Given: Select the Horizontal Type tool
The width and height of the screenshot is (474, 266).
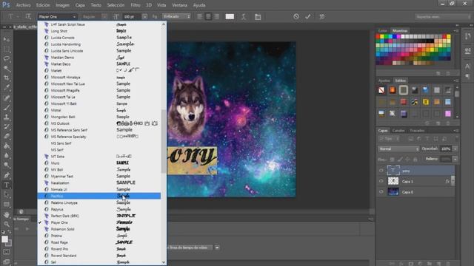Looking at the screenshot, I should 7,185.
